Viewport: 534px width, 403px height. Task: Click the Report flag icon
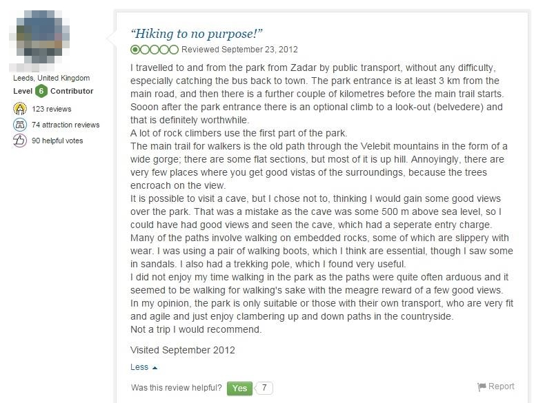tap(482, 387)
